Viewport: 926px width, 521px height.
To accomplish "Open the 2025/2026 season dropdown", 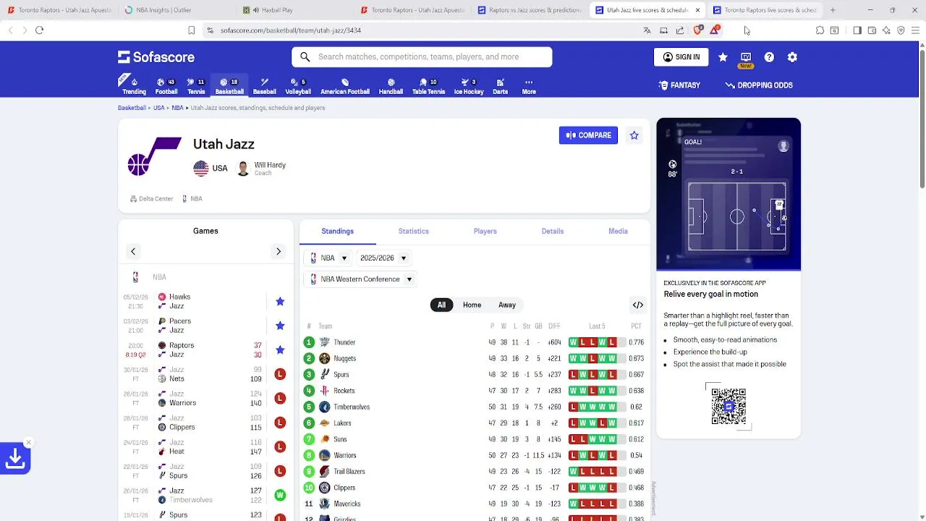I will click(x=383, y=258).
